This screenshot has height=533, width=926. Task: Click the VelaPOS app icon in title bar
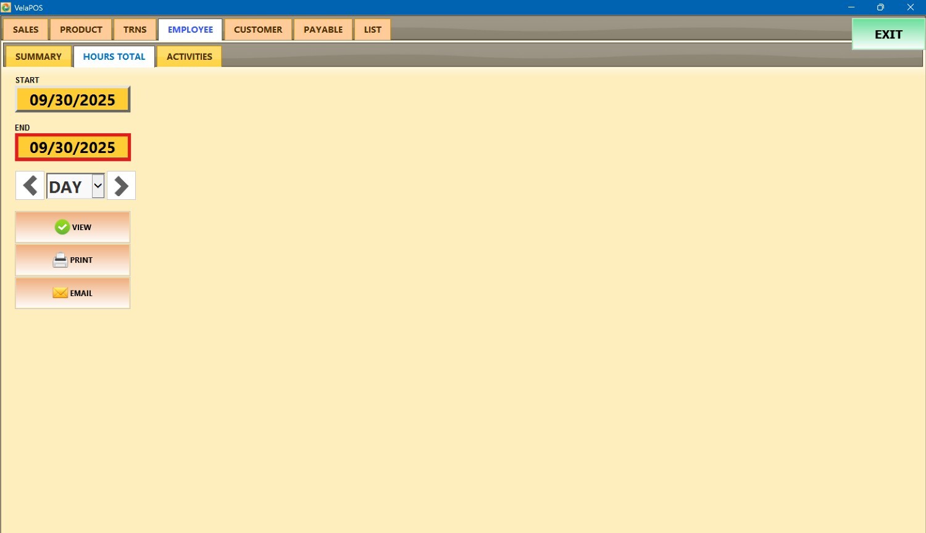(6, 7)
